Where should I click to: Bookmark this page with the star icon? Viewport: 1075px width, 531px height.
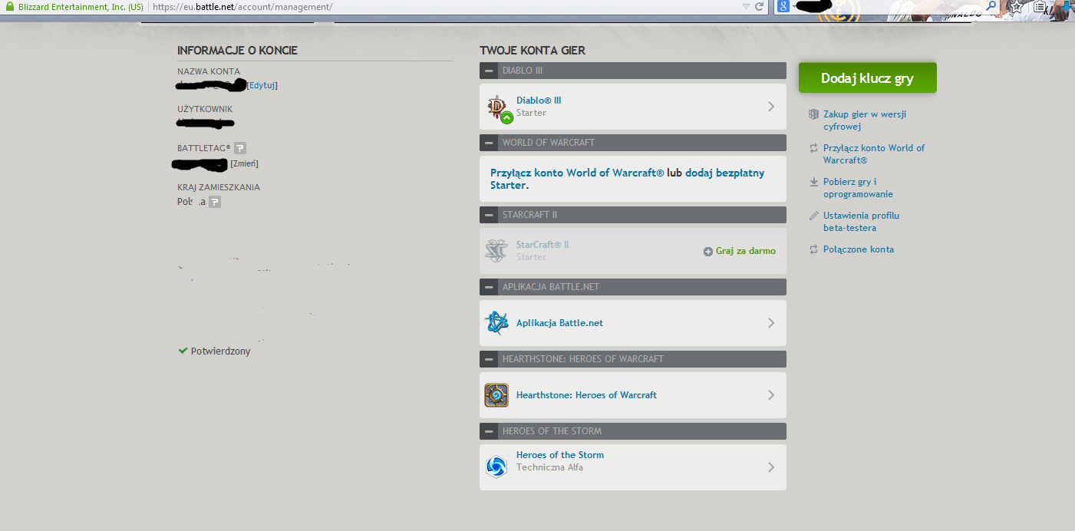click(1016, 6)
